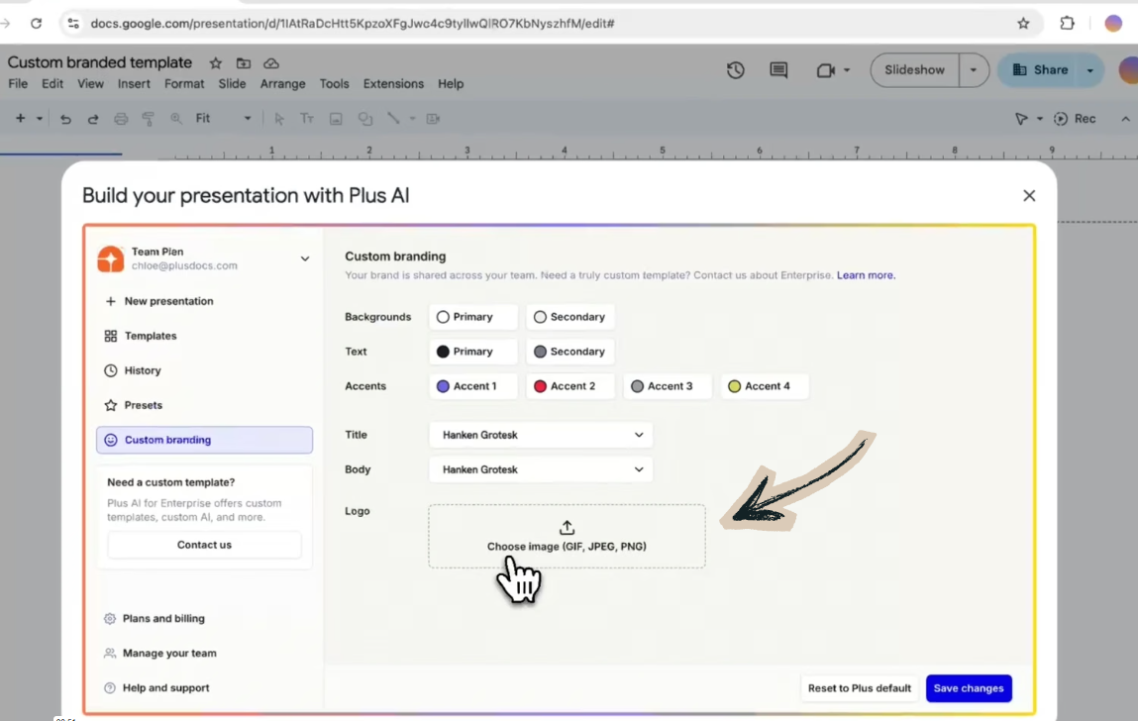Open the Format menu
Viewport: 1138px width, 721px height.
point(183,83)
